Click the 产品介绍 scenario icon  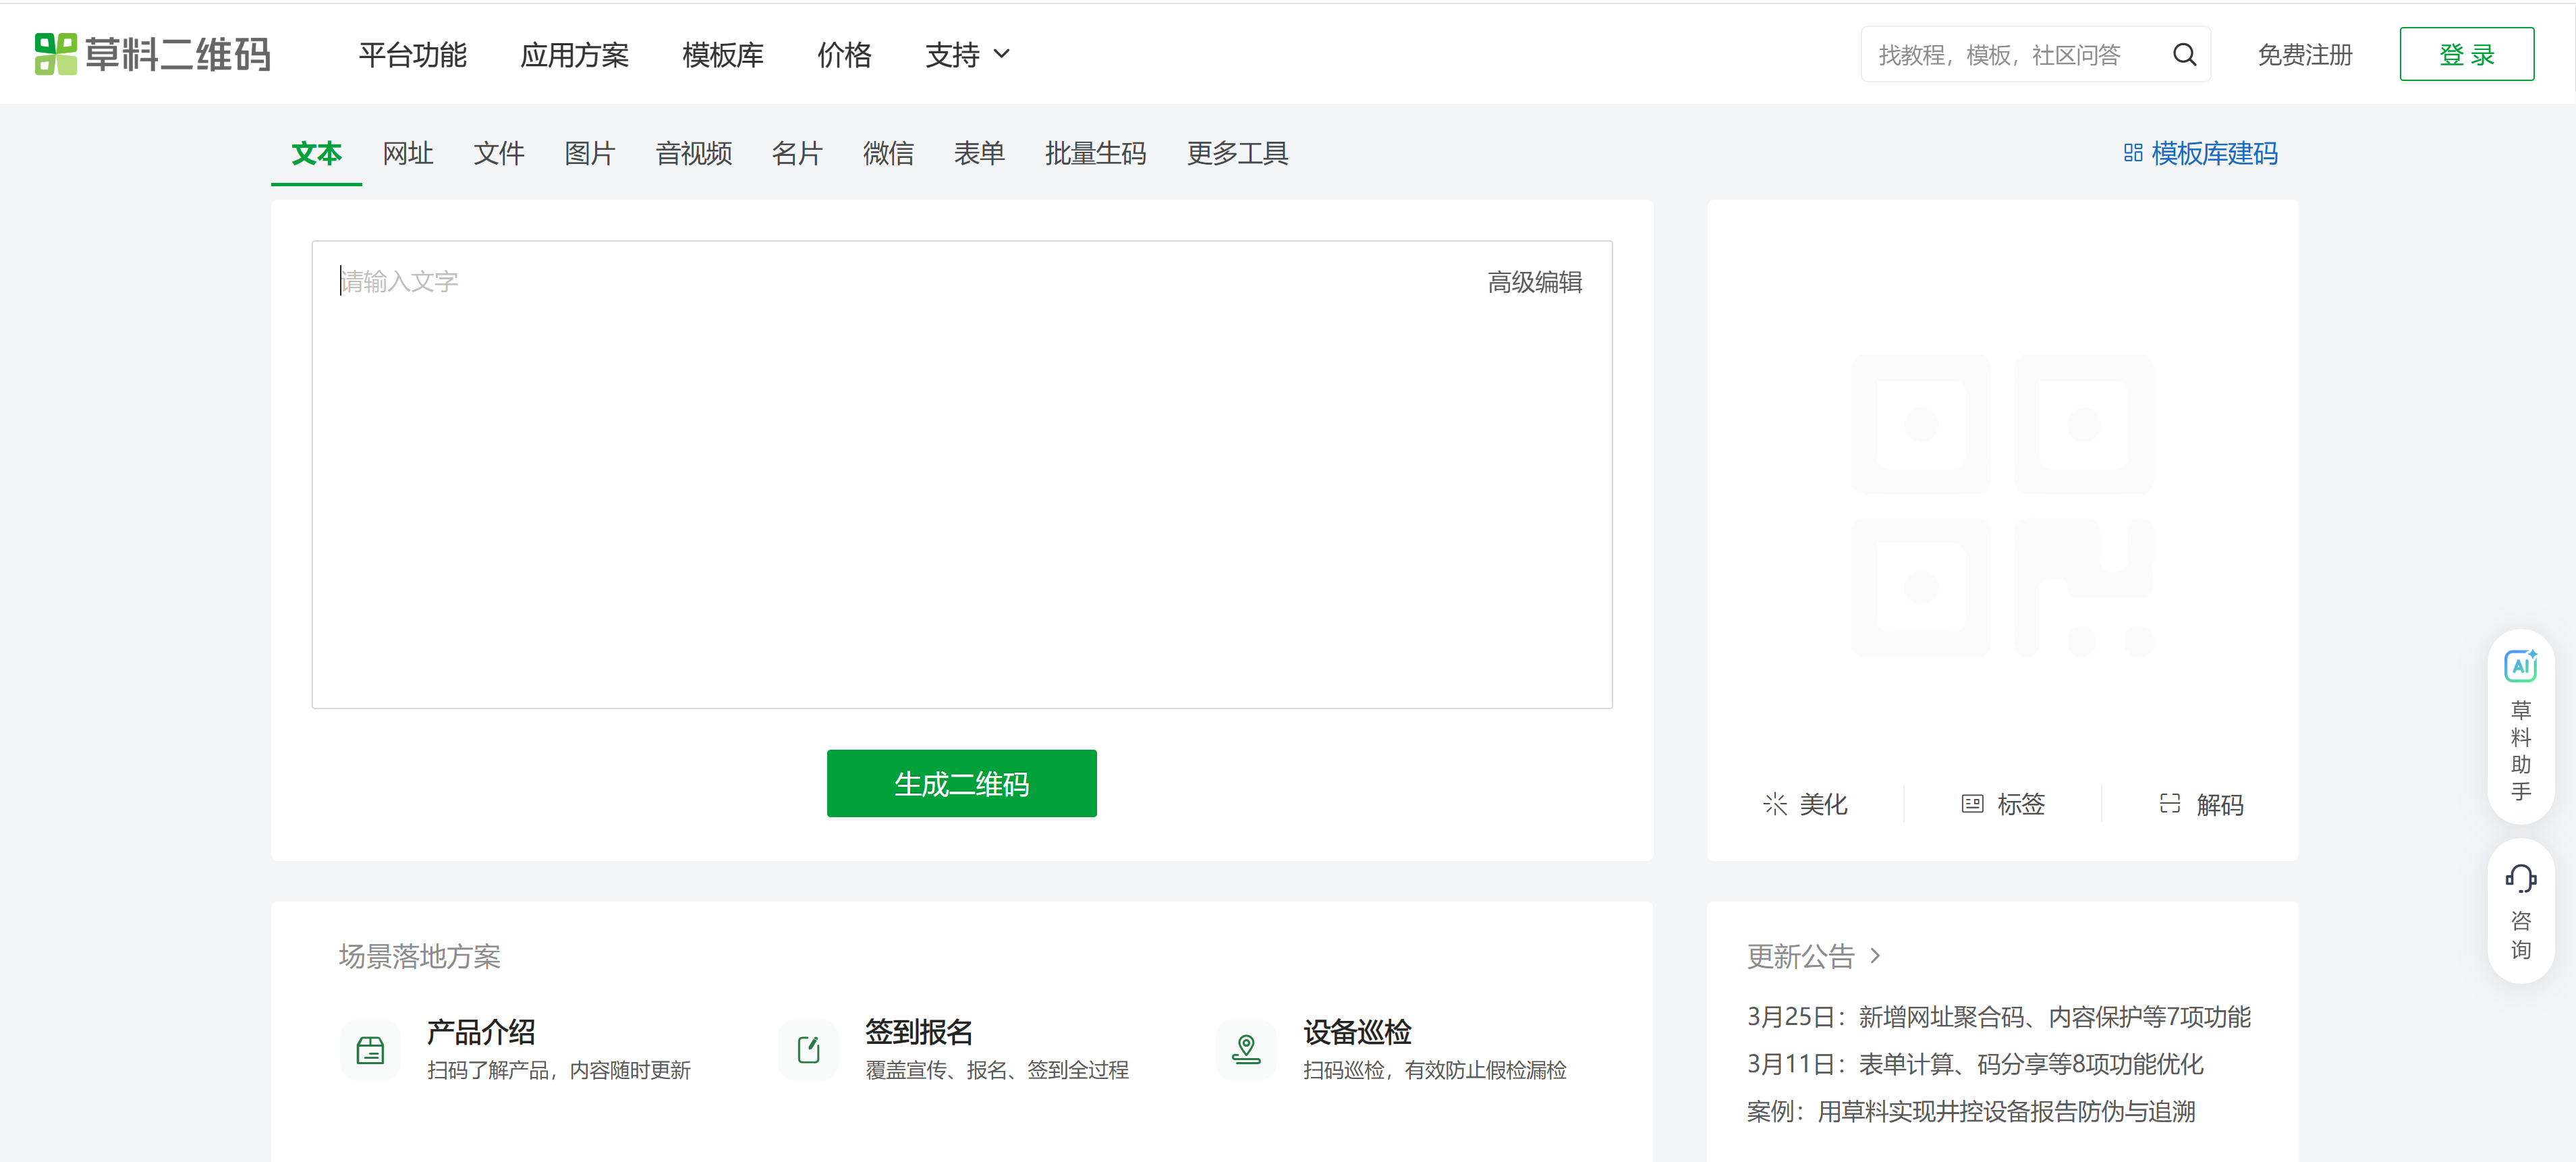point(370,1050)
